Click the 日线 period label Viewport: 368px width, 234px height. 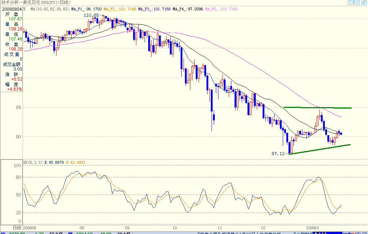click(17, 228)
